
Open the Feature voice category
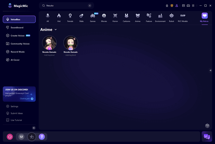point(149,18)
